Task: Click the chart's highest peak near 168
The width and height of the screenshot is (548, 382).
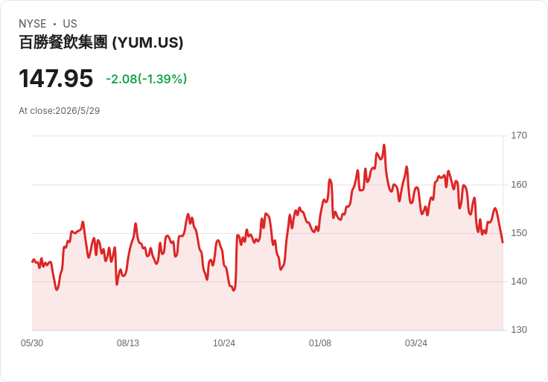Action: pyautogui.click(x=384, y=144)
